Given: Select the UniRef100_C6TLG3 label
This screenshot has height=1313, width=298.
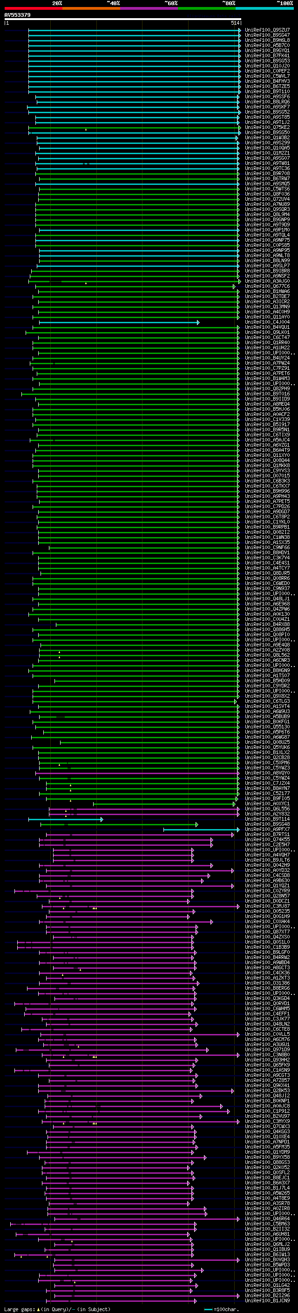Looking at the screenshot, I should tap(267, 701).
